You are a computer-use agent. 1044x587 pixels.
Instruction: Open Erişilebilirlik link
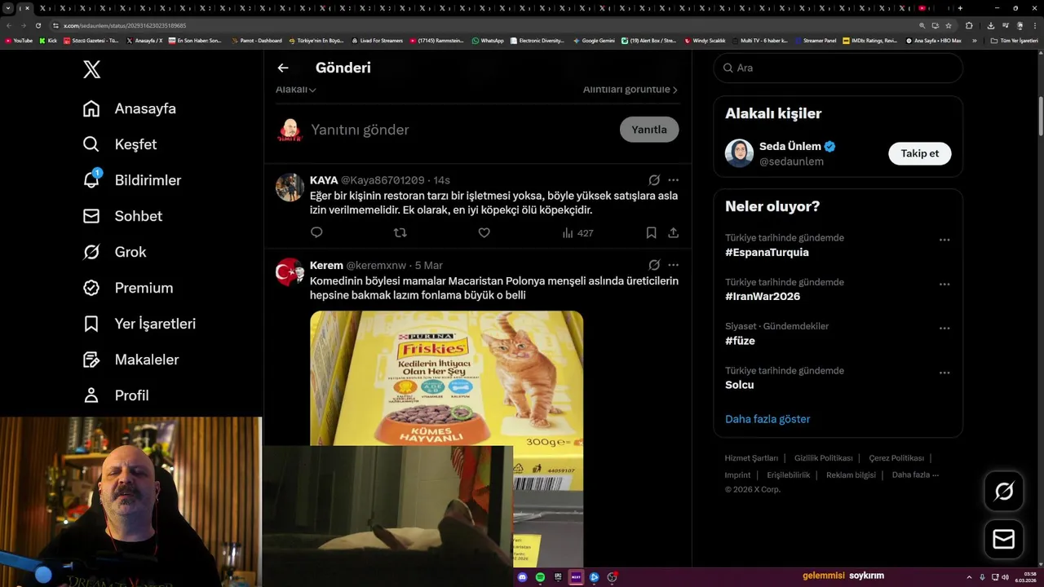click(789, 475)
